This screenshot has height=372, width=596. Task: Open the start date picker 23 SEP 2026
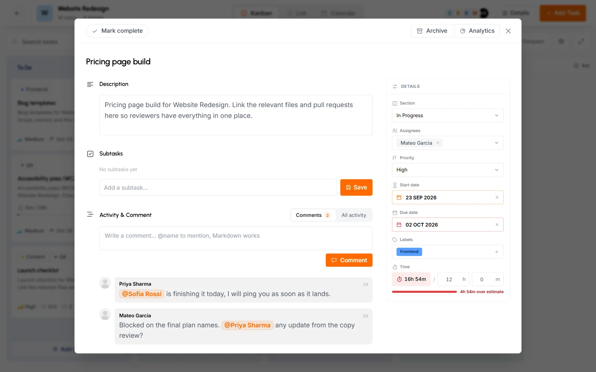[448, 198]
